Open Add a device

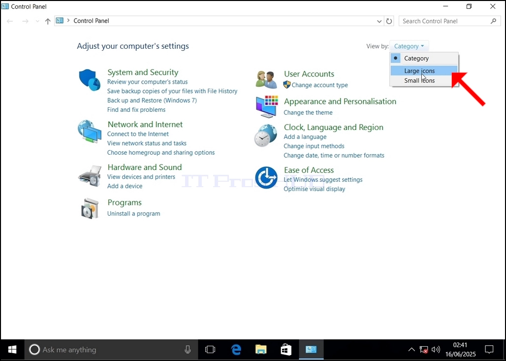[125, 186]
